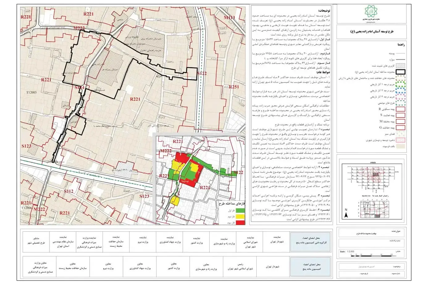The image size is (428, 285).
Task: Click the hatched swatch for 'کاربری های تثبیت شده'
Action: (x=400, y=65)
